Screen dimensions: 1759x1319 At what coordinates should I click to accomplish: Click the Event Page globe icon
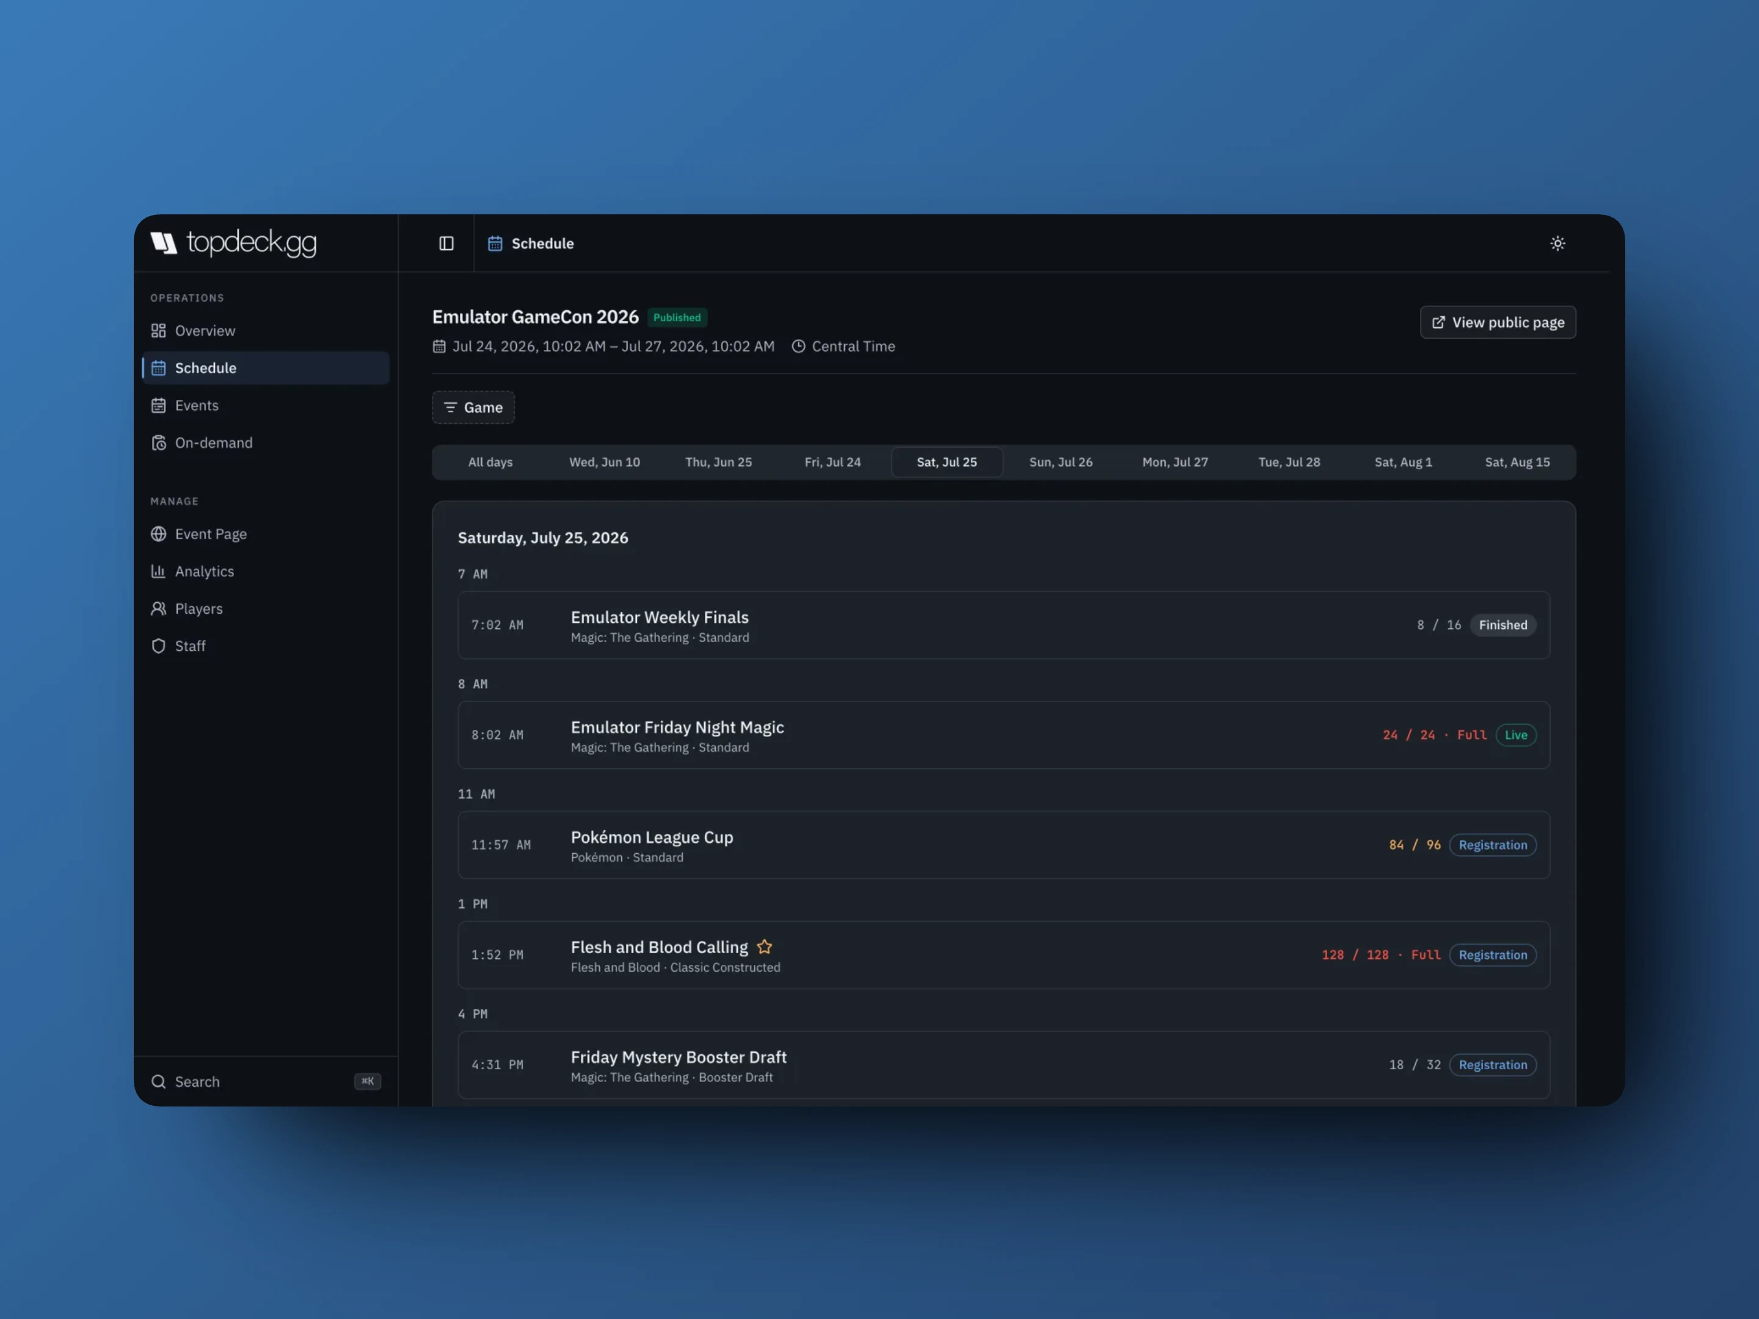[x=159, y=534]
